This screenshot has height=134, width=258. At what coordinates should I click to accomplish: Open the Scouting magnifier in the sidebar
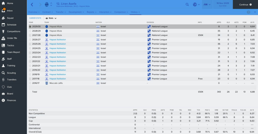pyautogui.click(x=3, y=73)
